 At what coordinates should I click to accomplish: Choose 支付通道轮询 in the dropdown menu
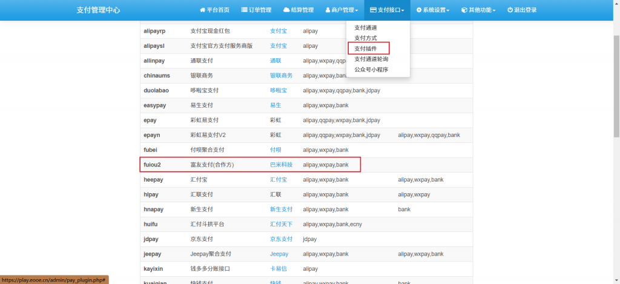coord(371,59)
